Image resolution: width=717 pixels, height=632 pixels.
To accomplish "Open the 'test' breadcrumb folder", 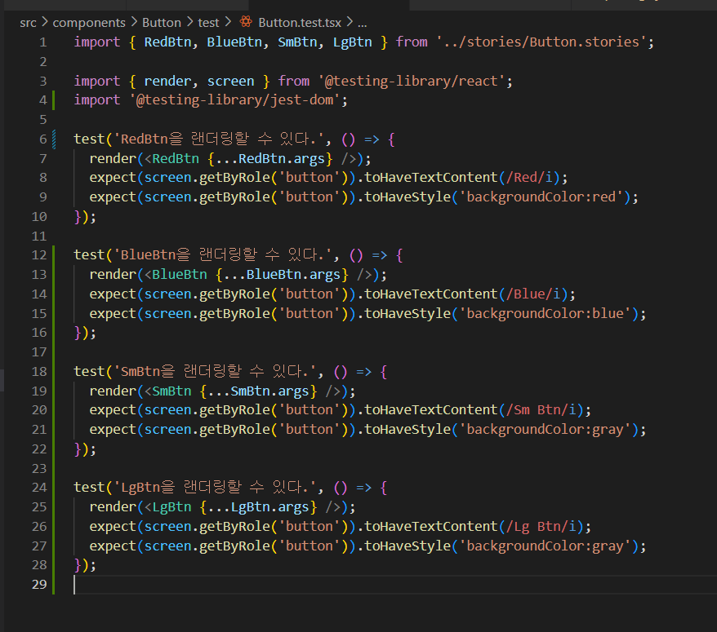I will (208, 22).
